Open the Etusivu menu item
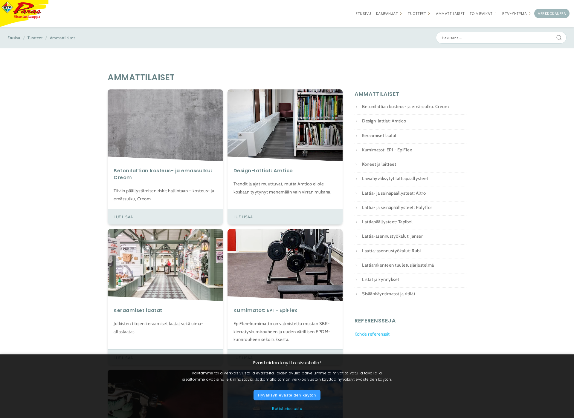The height and width of the screenshot is (418, 574). coord(363,14)
